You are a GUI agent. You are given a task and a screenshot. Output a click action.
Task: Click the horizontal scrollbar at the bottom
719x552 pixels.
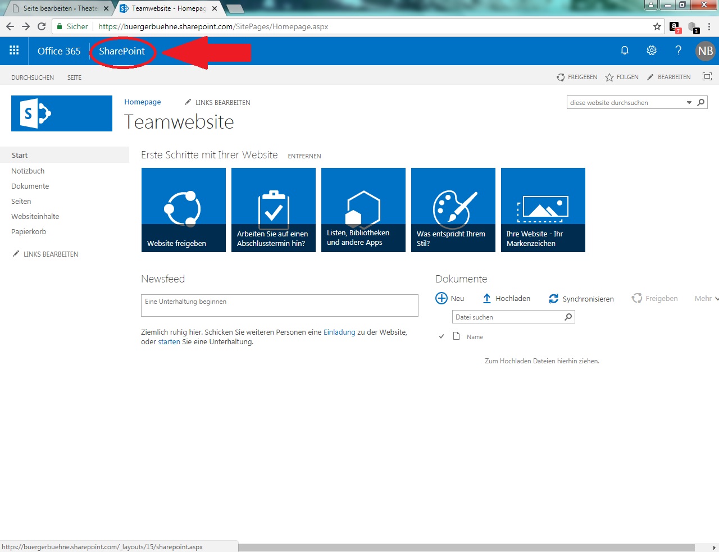tap(472, 548)
